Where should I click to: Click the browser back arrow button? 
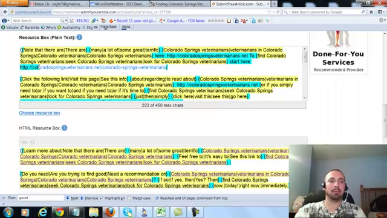coord(5,12)
